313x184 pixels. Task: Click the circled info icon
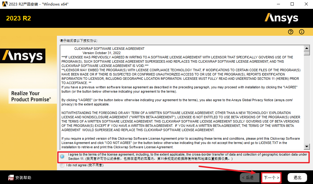pyautogui.click(x=302, y=32)
